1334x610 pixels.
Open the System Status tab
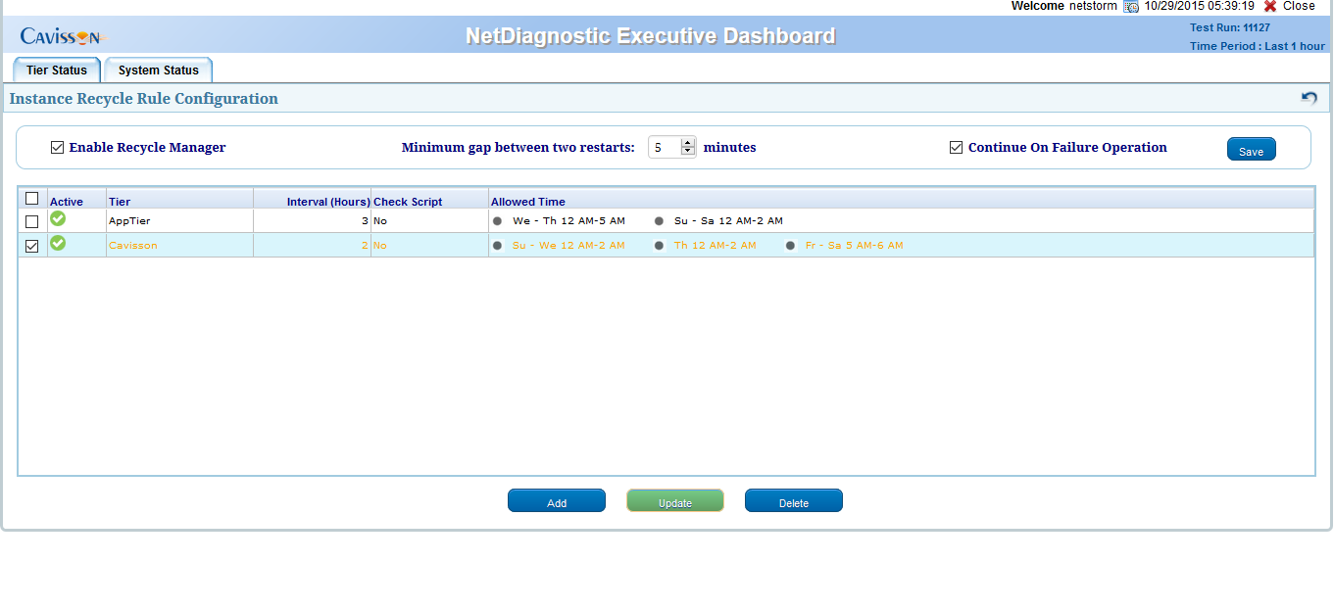coord(159,70)
